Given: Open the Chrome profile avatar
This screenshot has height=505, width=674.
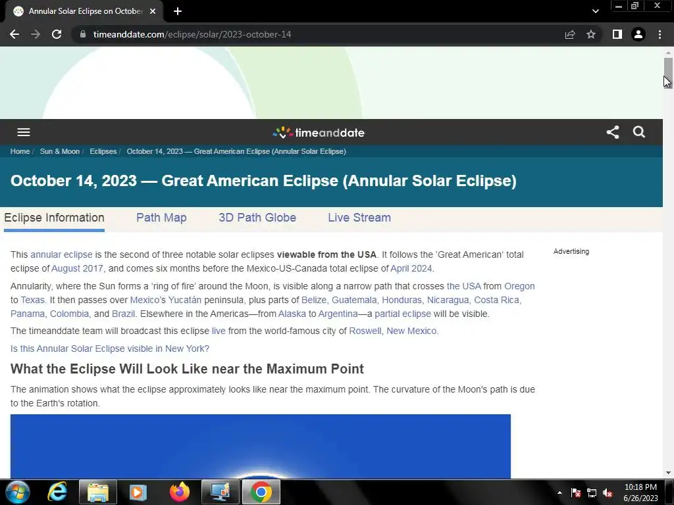Looking at the screenshot, I should tap(638, 34).
